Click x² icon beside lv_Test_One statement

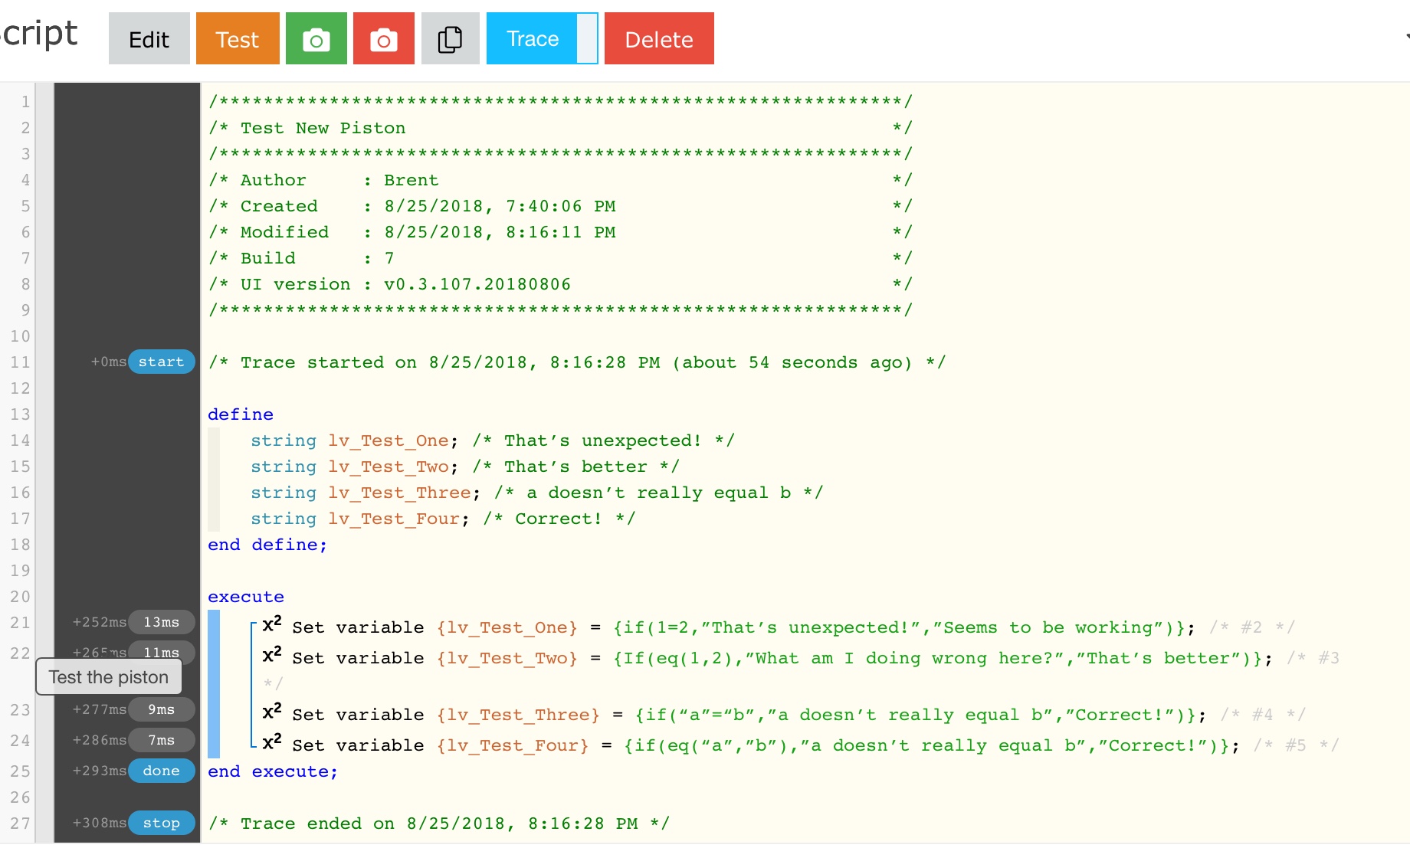pyautogui.click(x=272, y=624)
